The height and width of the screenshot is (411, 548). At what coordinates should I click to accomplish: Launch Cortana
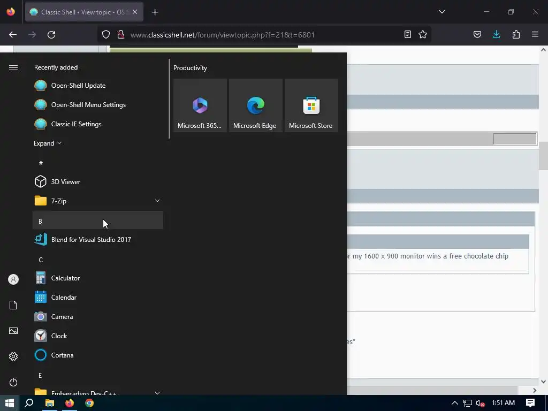98,355
